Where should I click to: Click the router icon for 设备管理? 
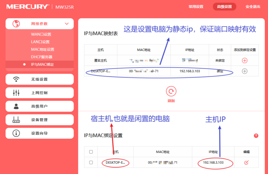pyautogui.click(x=16, y=120)
